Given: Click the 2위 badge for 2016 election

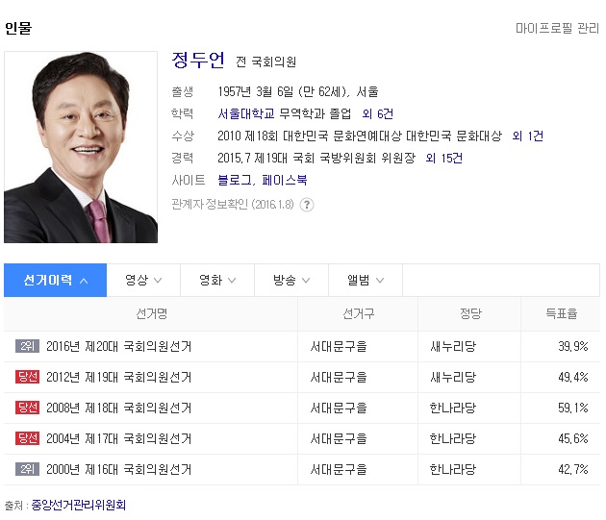Looking at the screenshot, I should [x=28, y=346].
